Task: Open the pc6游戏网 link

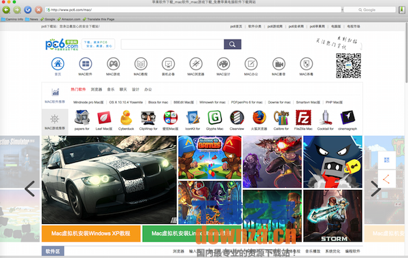Action: [275, 27]
